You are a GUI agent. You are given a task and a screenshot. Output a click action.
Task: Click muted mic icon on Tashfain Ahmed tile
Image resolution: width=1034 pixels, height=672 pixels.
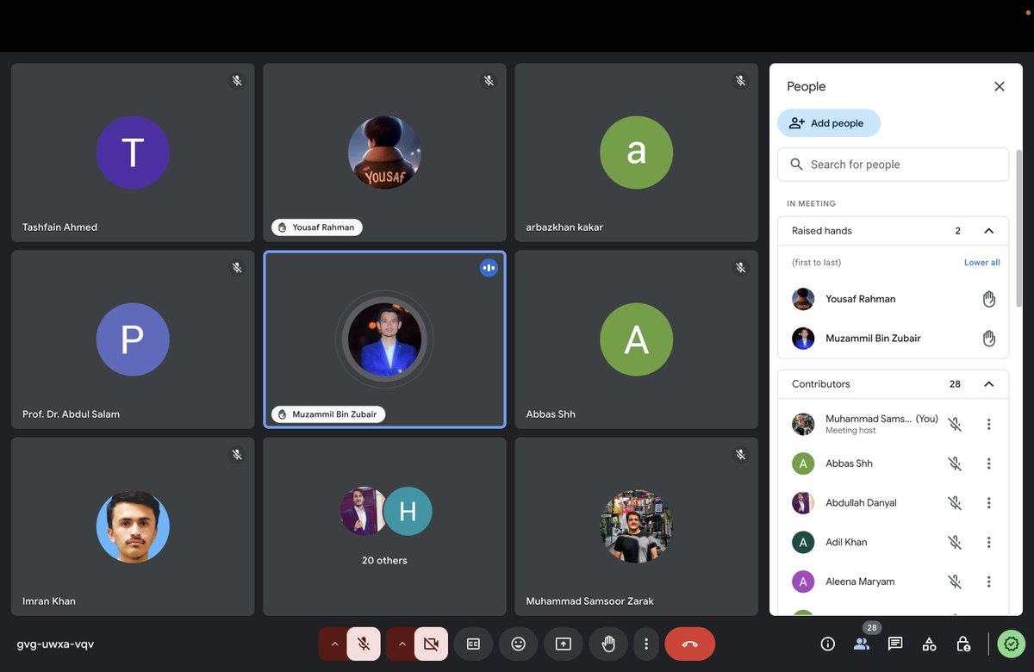pos(237,81)
